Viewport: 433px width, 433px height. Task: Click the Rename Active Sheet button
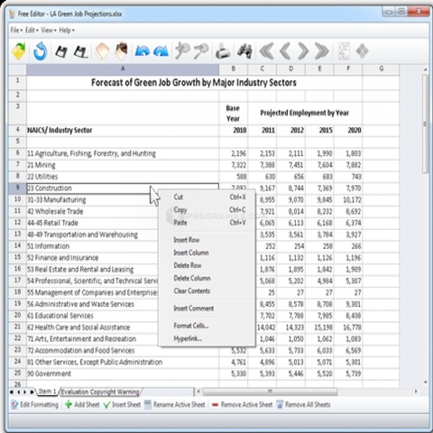tap(175, 405)
